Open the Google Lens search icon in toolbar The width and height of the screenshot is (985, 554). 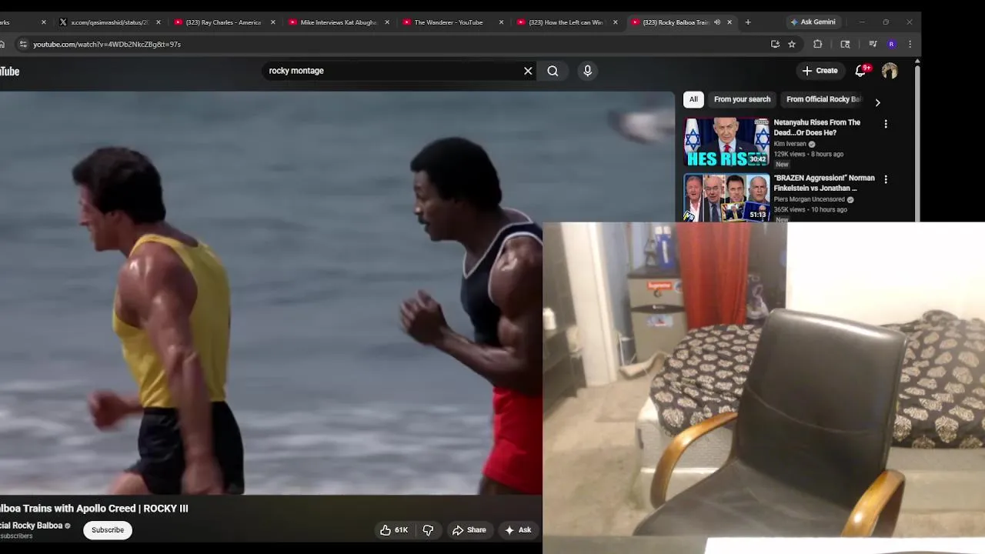(x=845, y=44)
